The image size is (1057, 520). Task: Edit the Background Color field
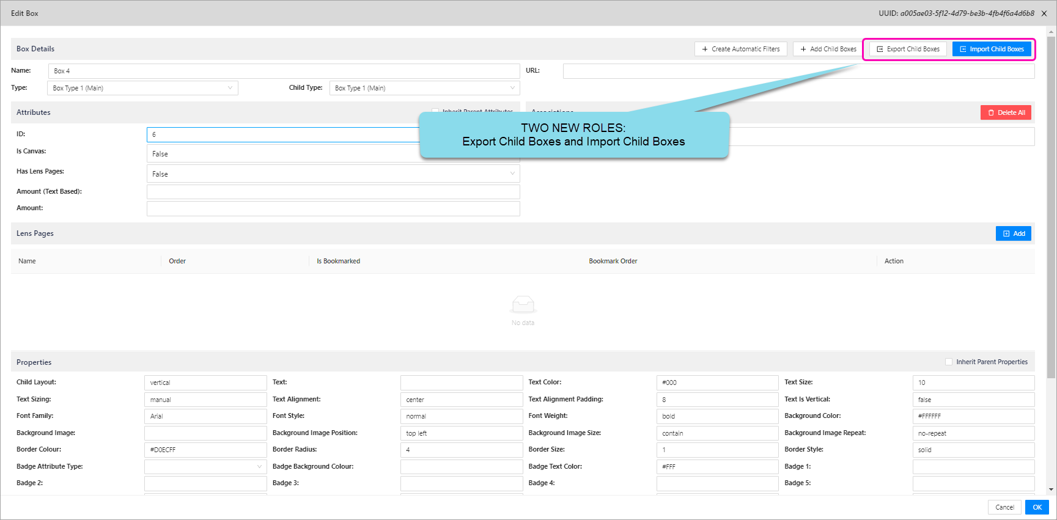tap(974, 416)
